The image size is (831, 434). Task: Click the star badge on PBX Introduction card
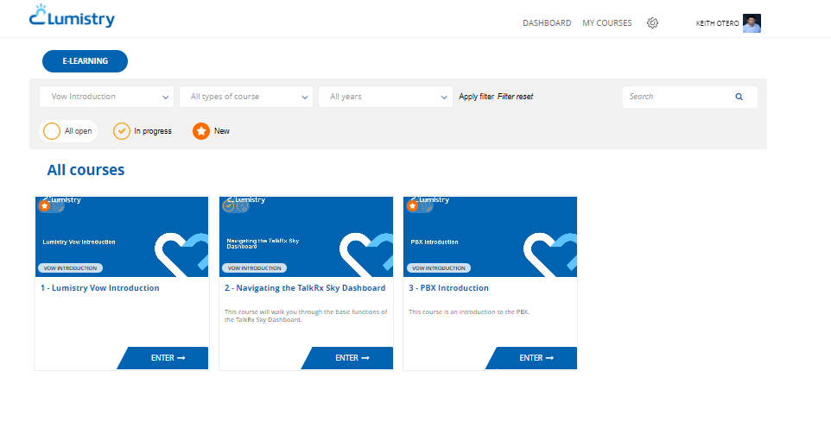point(413,206)
